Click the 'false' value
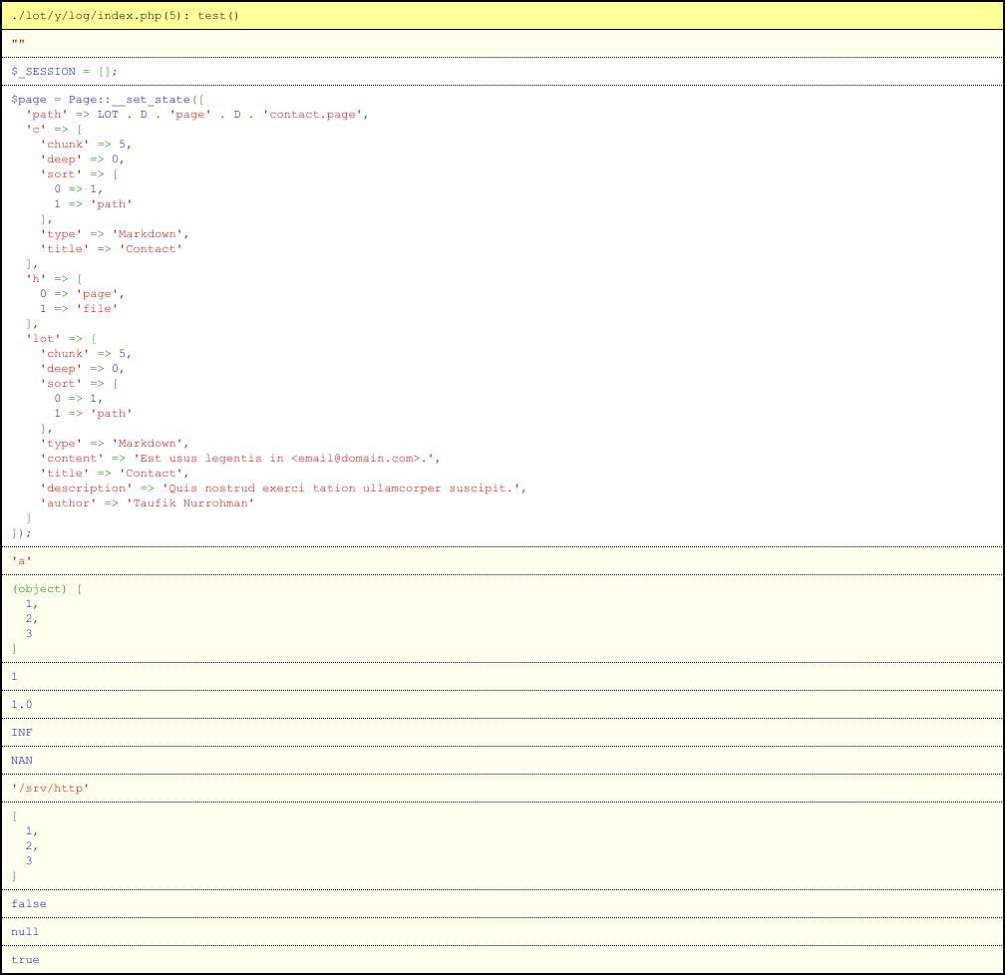1005x975 pixels. 29,904
